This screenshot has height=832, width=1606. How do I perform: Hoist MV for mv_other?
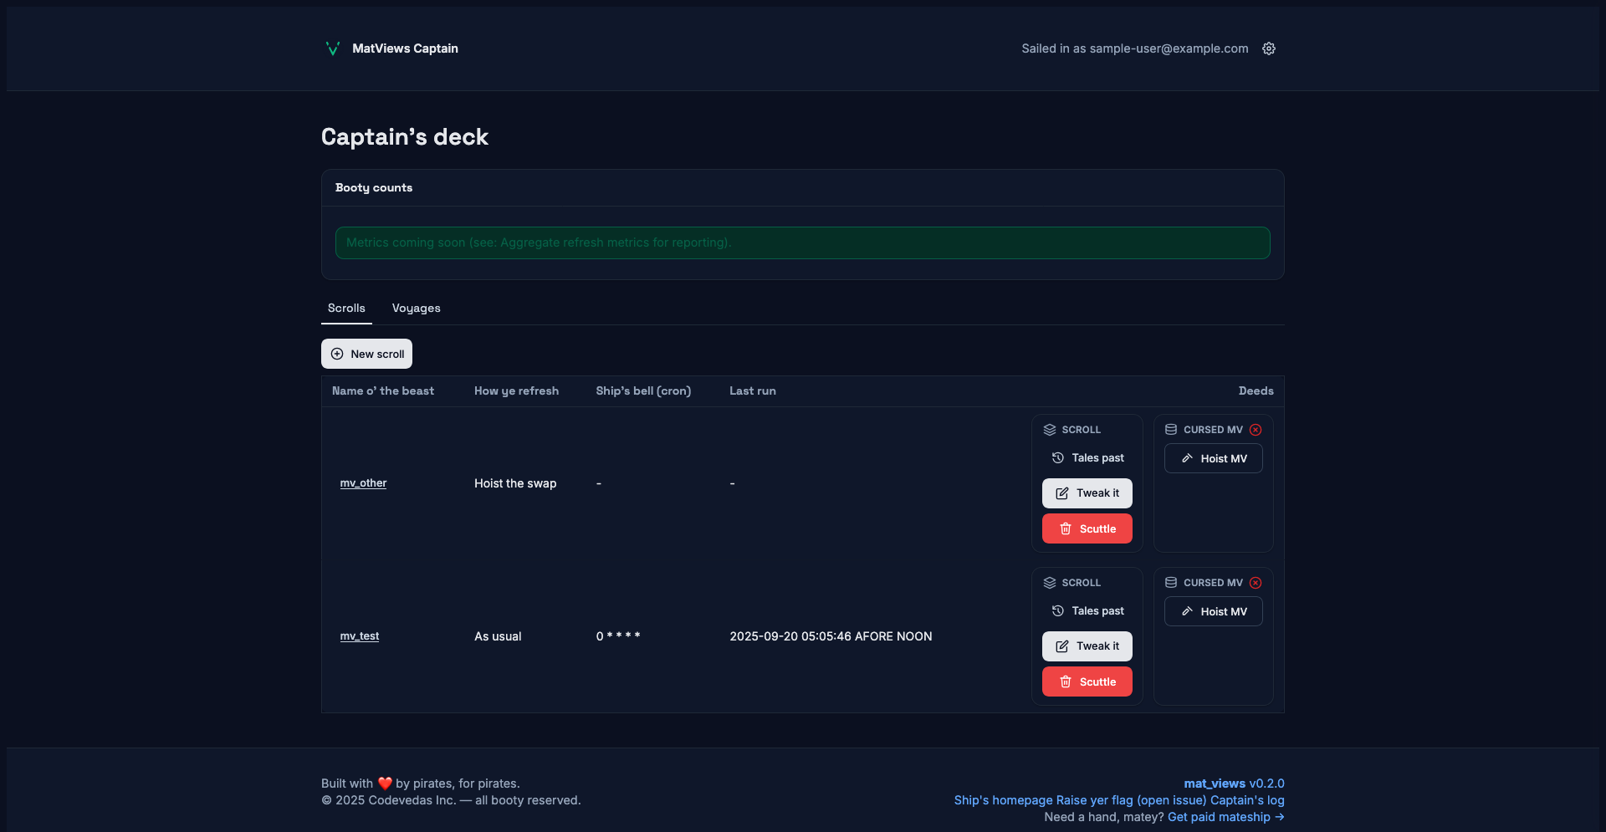point(1213,458)
